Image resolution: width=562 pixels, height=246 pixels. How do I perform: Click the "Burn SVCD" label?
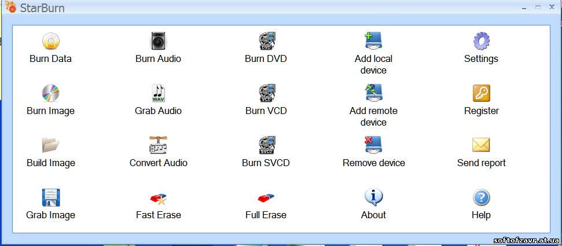pyautogui.click(x=266, y=163)
